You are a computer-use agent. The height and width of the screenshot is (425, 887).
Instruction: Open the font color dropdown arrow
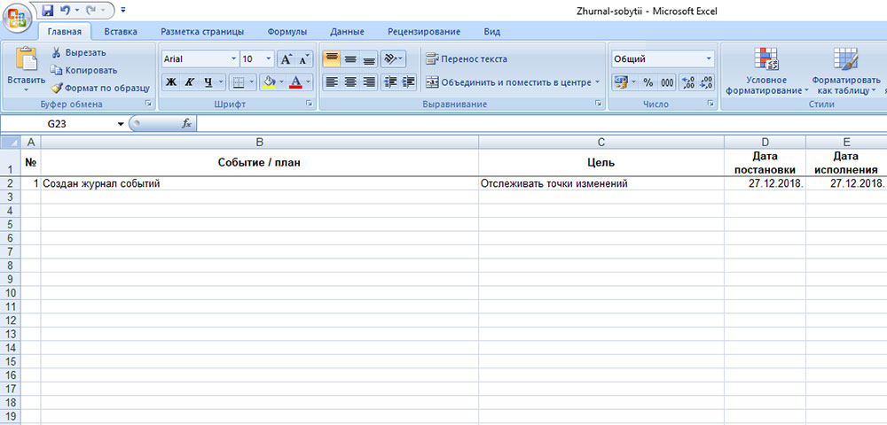pos(309,82)
